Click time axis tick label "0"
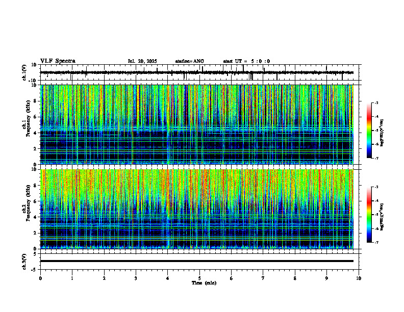Image resolution: width=404 pixels, height=312 pixels. [x=40, y=278]
